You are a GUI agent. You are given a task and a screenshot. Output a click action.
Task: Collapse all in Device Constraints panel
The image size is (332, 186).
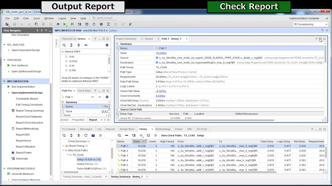71,45
